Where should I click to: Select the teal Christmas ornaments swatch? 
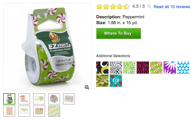(116, 81)
